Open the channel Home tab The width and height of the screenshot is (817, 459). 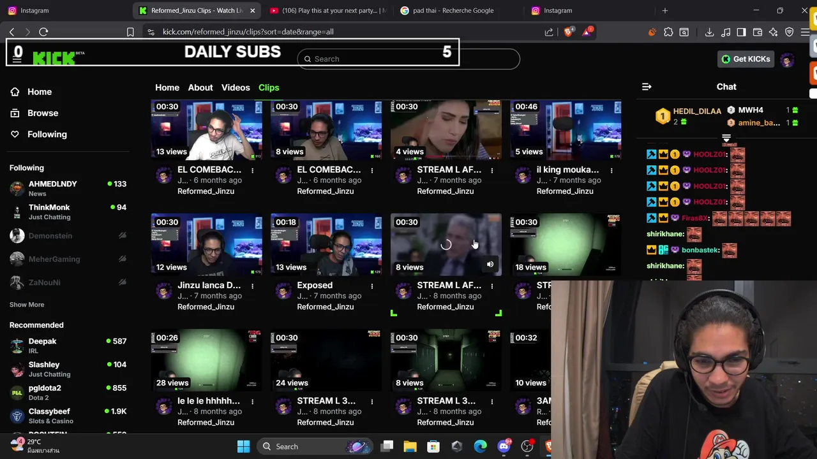[167, 87]
